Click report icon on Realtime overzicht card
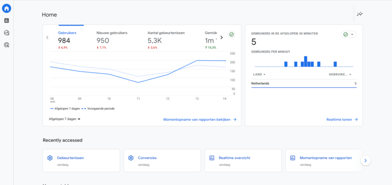 tap(212, 158)
